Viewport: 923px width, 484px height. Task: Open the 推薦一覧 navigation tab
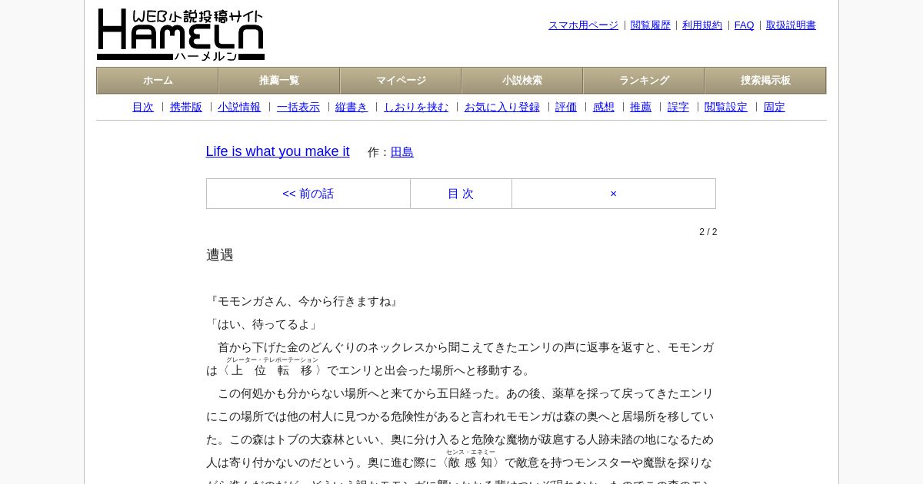[x=279, y=81]
